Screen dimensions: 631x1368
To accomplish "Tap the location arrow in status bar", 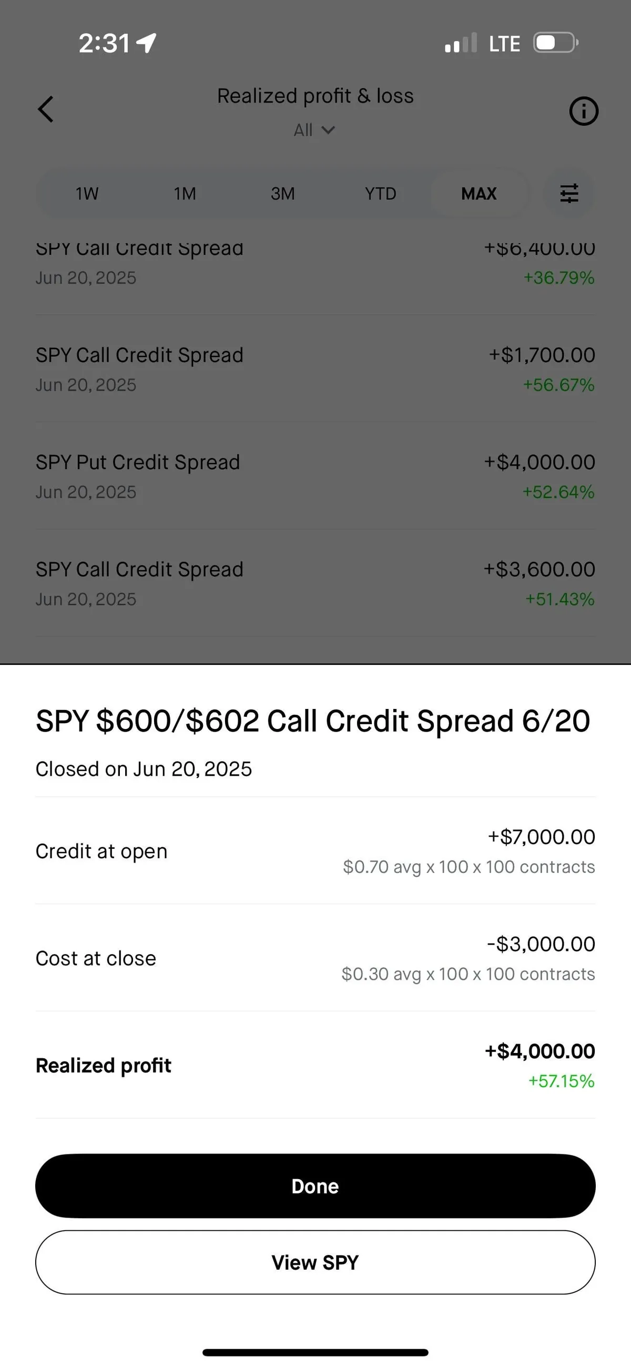I will pyautogui.click(x=147, y=43).
